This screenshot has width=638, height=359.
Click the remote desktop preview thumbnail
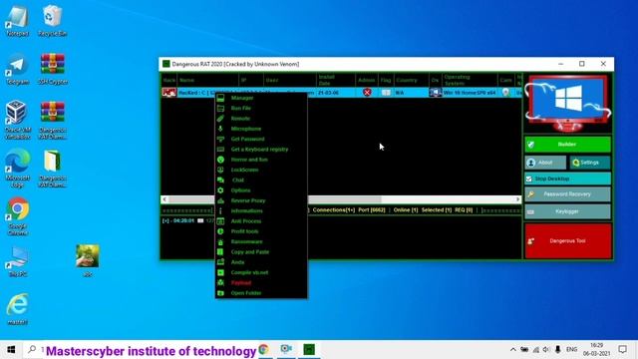(567, 104)
